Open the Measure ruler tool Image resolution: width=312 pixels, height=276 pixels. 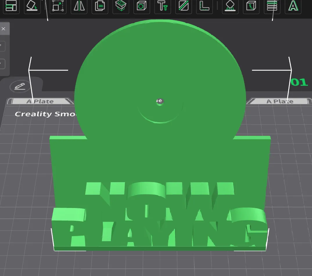click(x=204, y=6)
